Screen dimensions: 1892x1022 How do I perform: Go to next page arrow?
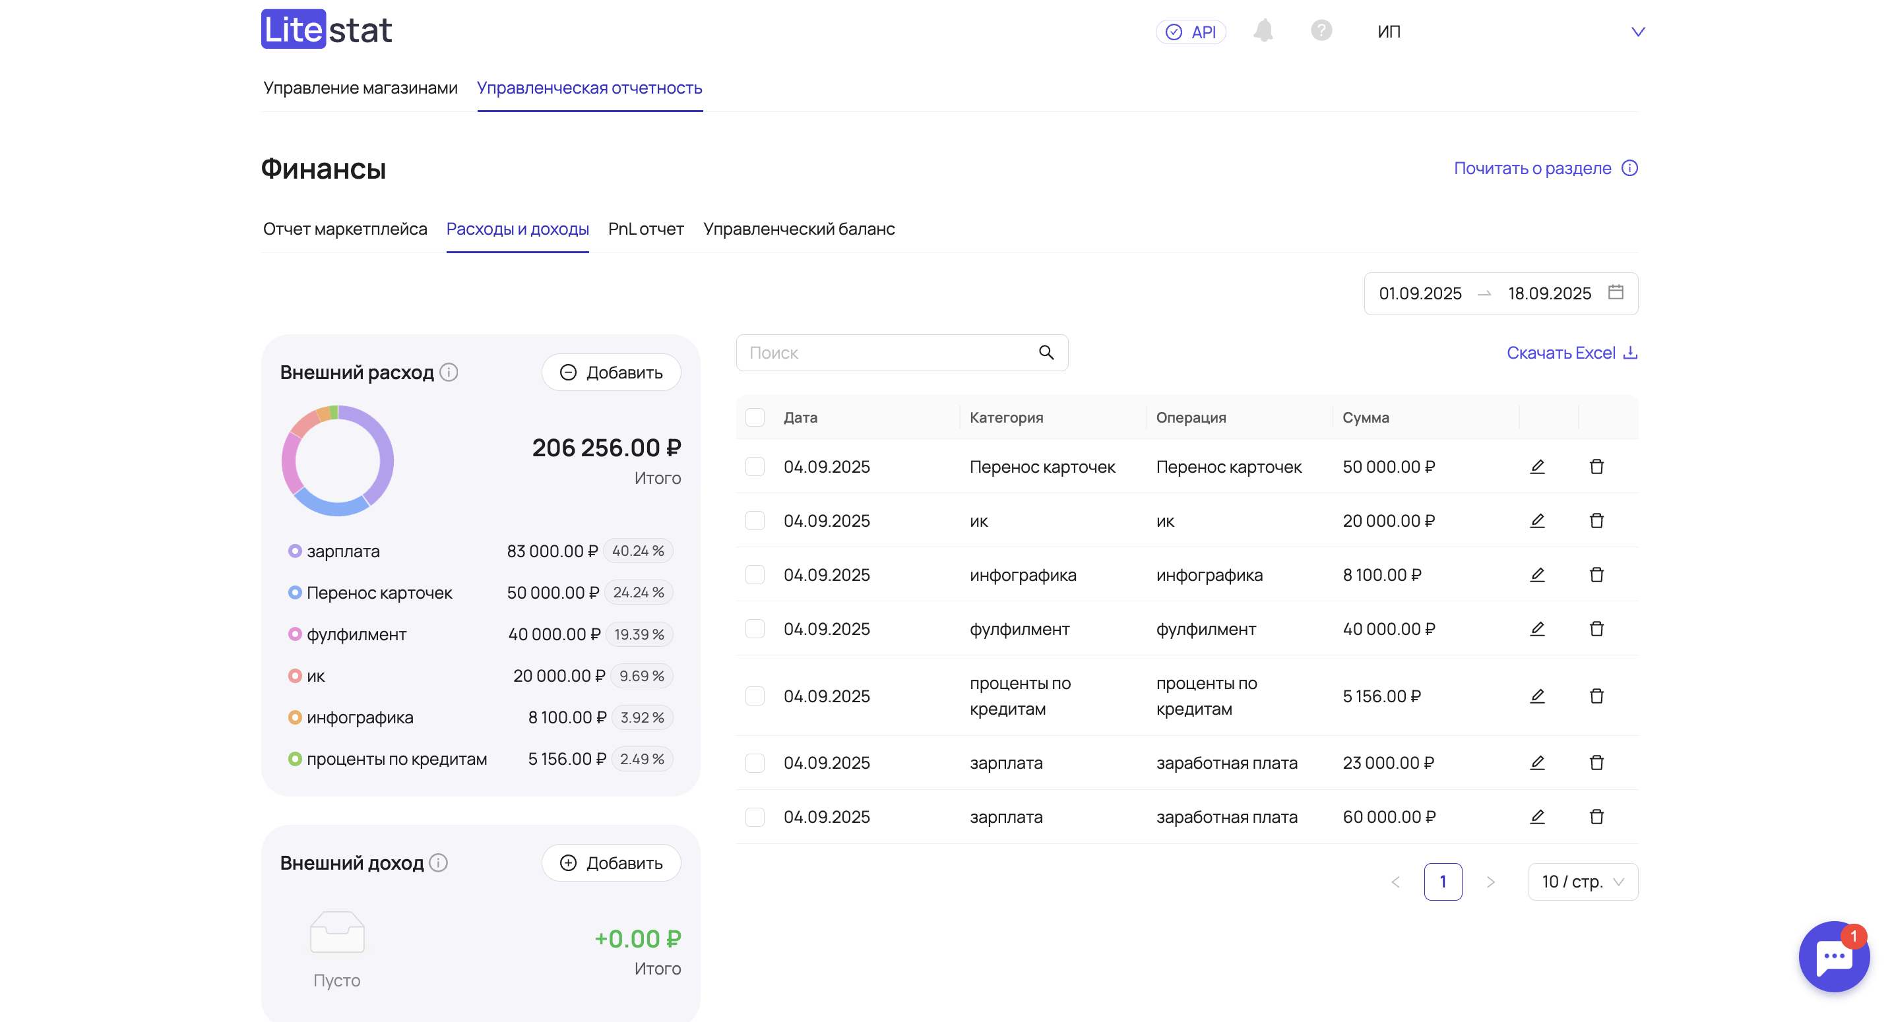click(1490, 882)
